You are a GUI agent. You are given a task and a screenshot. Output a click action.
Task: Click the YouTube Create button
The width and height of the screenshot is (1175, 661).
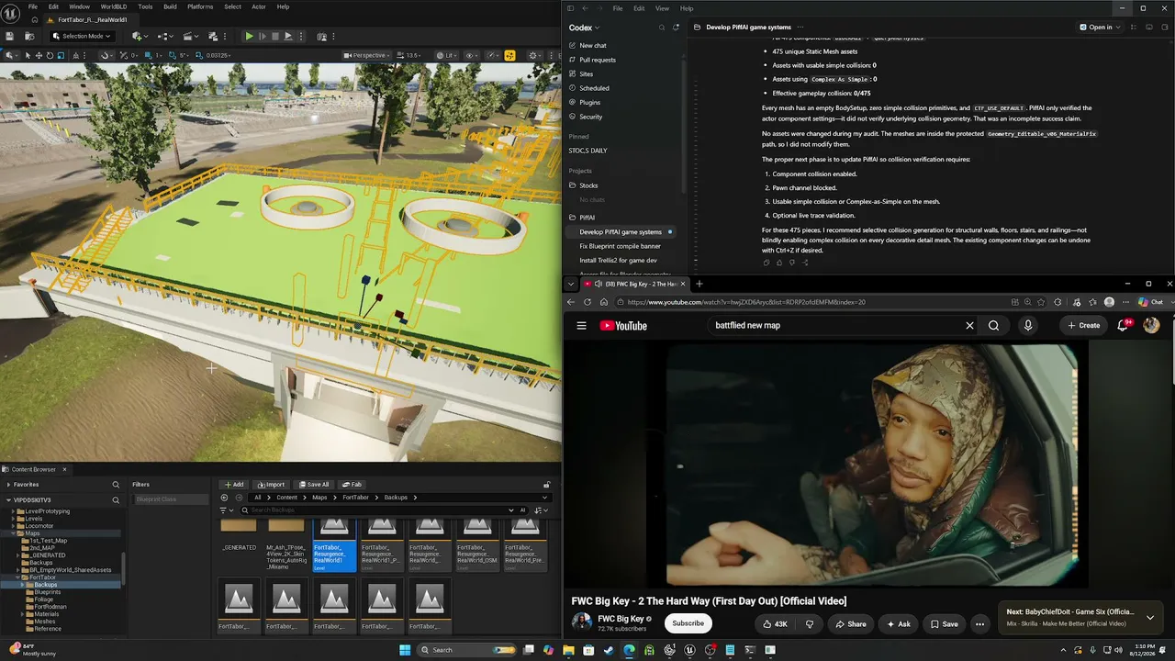(1084, 325)
